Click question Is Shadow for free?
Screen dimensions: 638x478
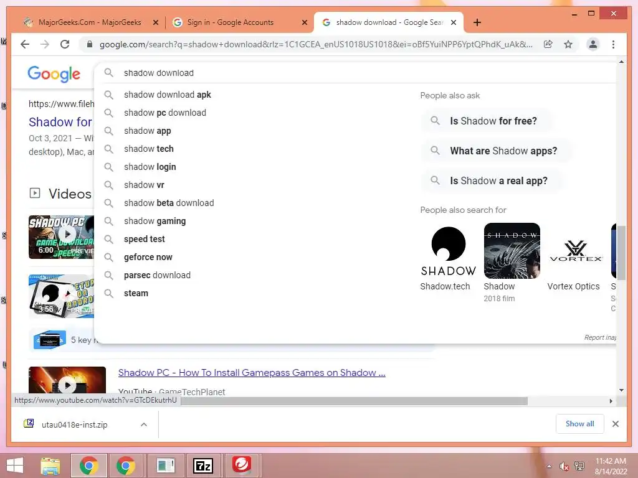[x=487, y=121]
